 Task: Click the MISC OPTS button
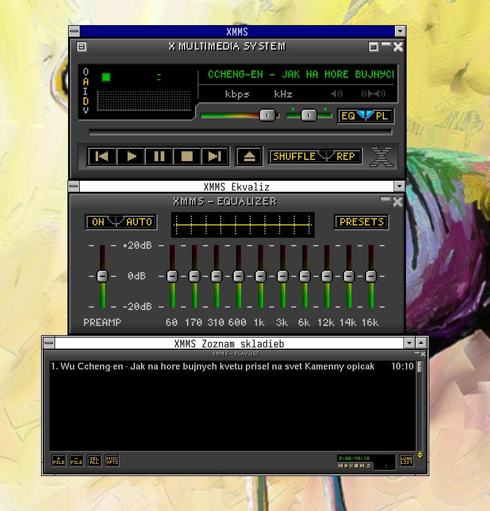pos(112,461)
